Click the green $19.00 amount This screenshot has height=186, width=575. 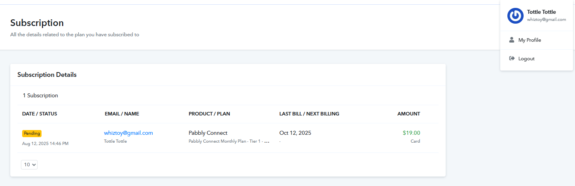[x=411, y=133]
